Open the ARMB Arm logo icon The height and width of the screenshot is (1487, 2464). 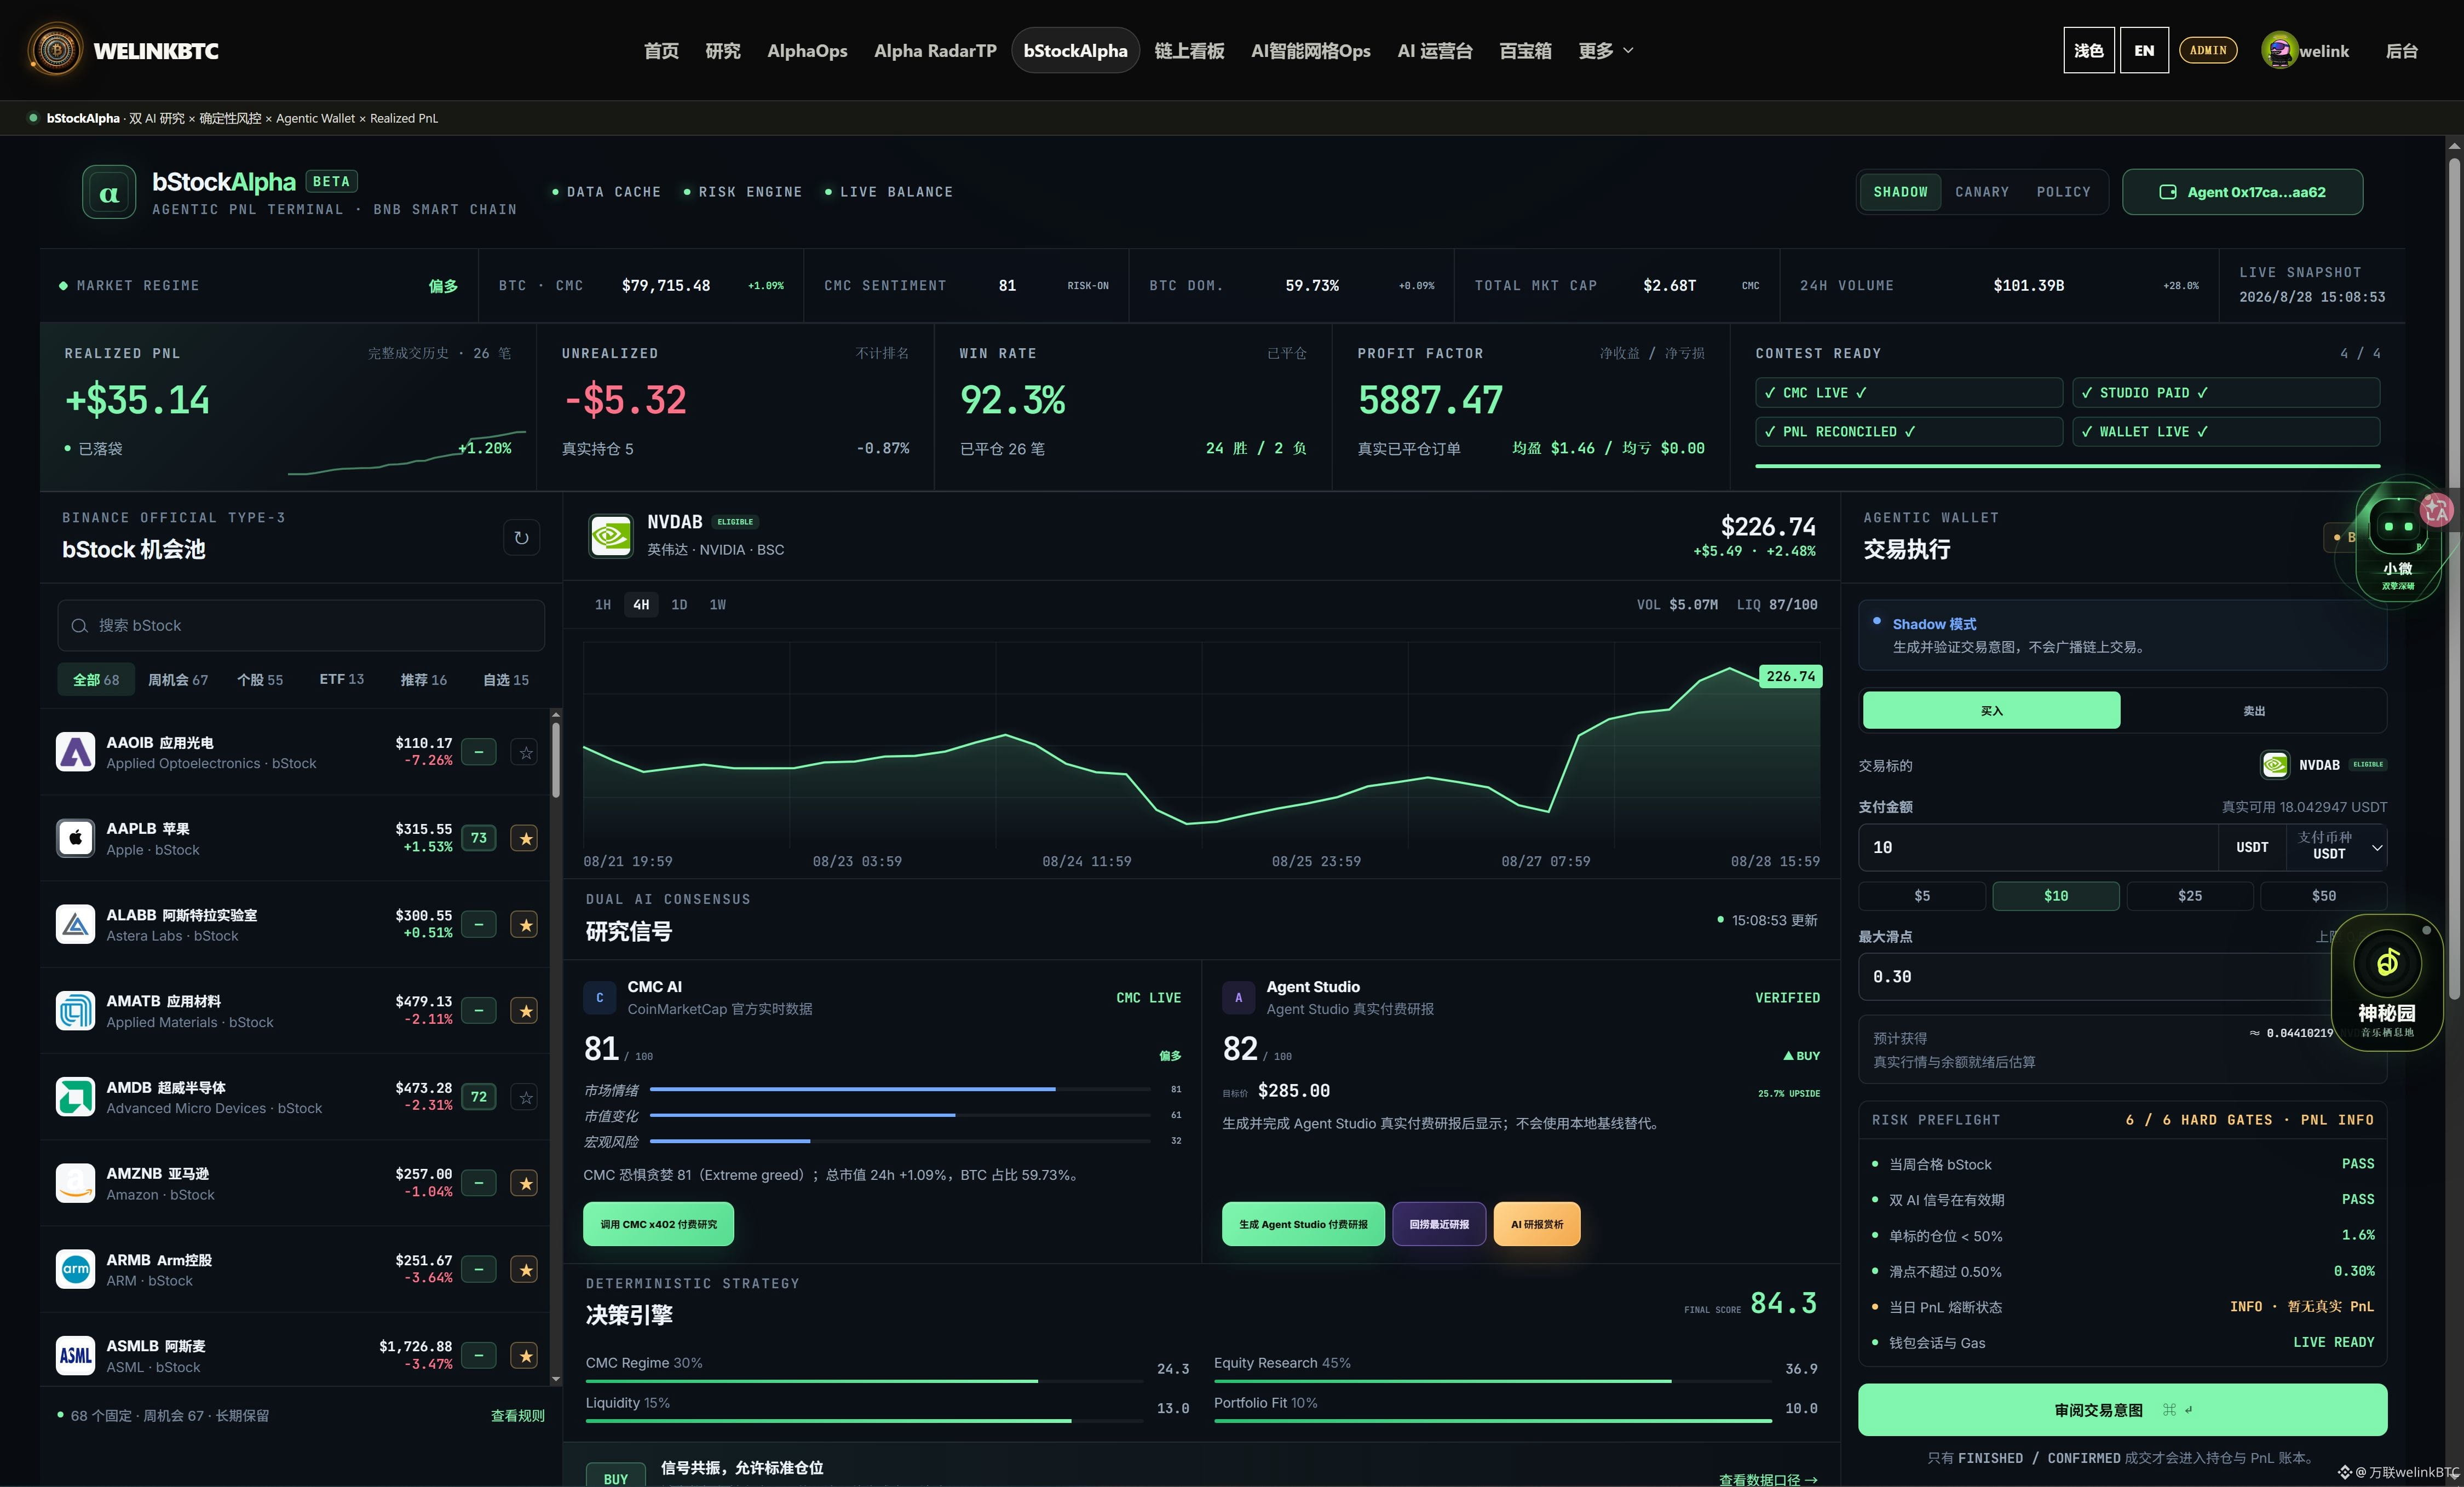click(x=75, y=1270)
